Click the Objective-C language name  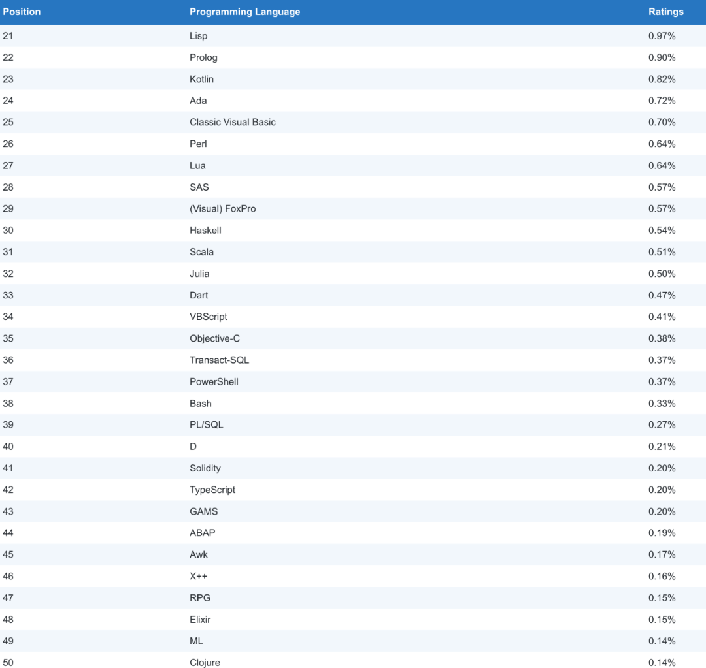pos(214,338)
